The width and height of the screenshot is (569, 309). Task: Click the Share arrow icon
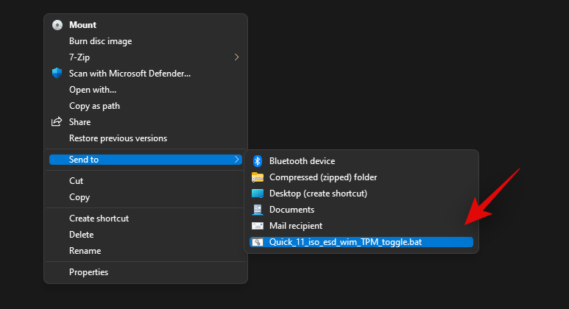coord(57,122)
